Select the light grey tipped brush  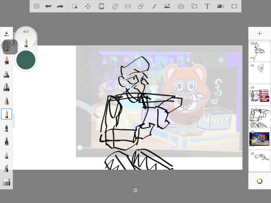(x=6, y=155)
